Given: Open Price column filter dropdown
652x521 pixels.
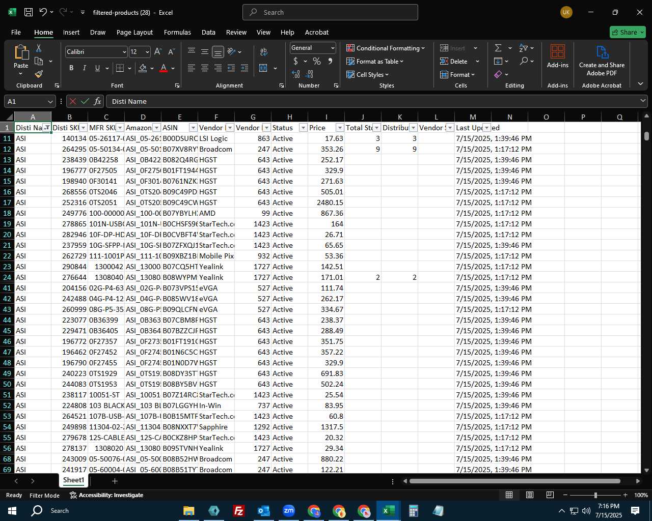Looking at the screenshot, I should (340, 128).
